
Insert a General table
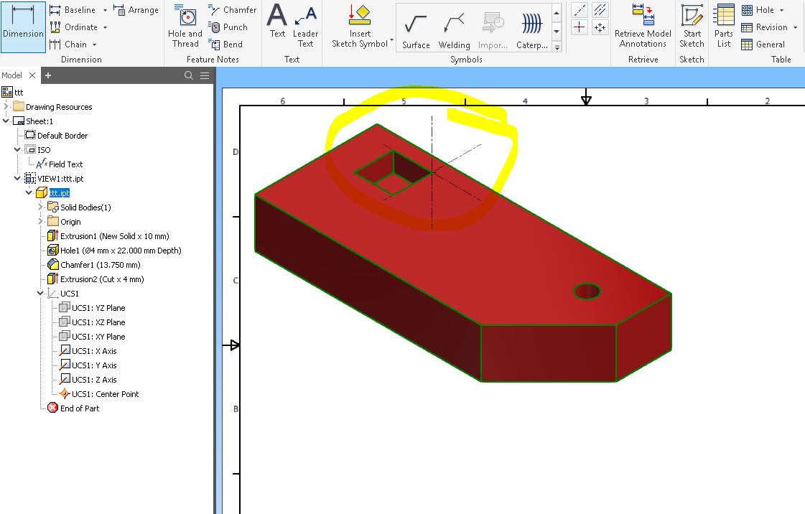763,44
